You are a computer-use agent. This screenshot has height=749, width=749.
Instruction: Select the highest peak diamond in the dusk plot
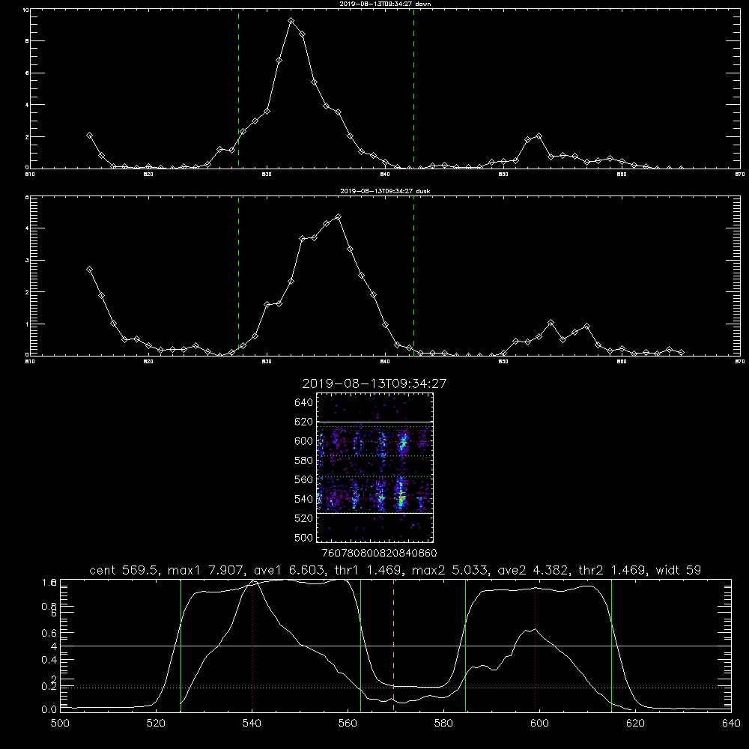pos(339,217)
